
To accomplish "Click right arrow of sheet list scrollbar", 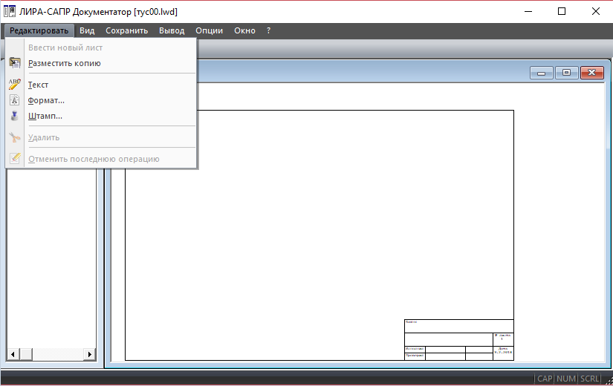I will coord(89,354).
